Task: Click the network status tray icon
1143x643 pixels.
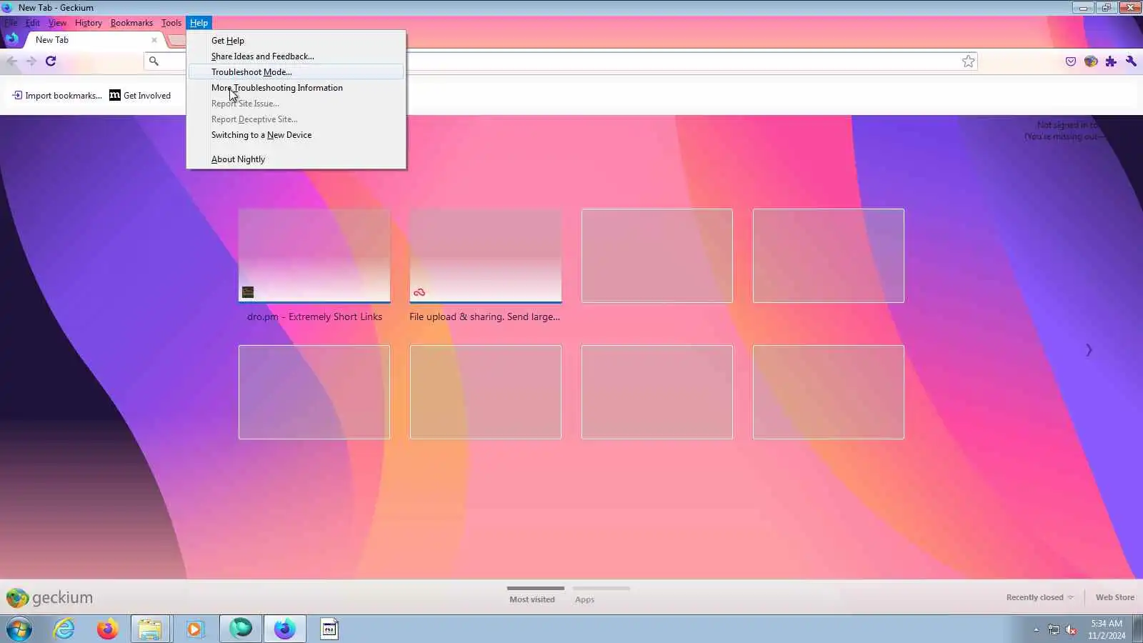Action: click(1054, 629)
